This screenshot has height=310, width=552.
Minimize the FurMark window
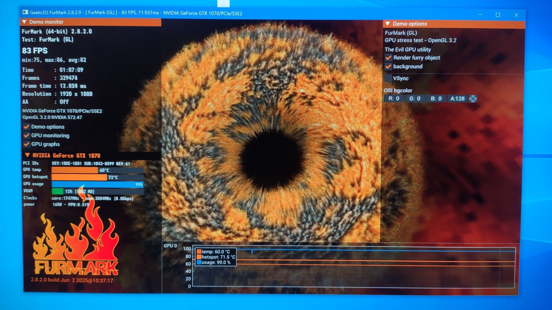[x=480, y=15]
